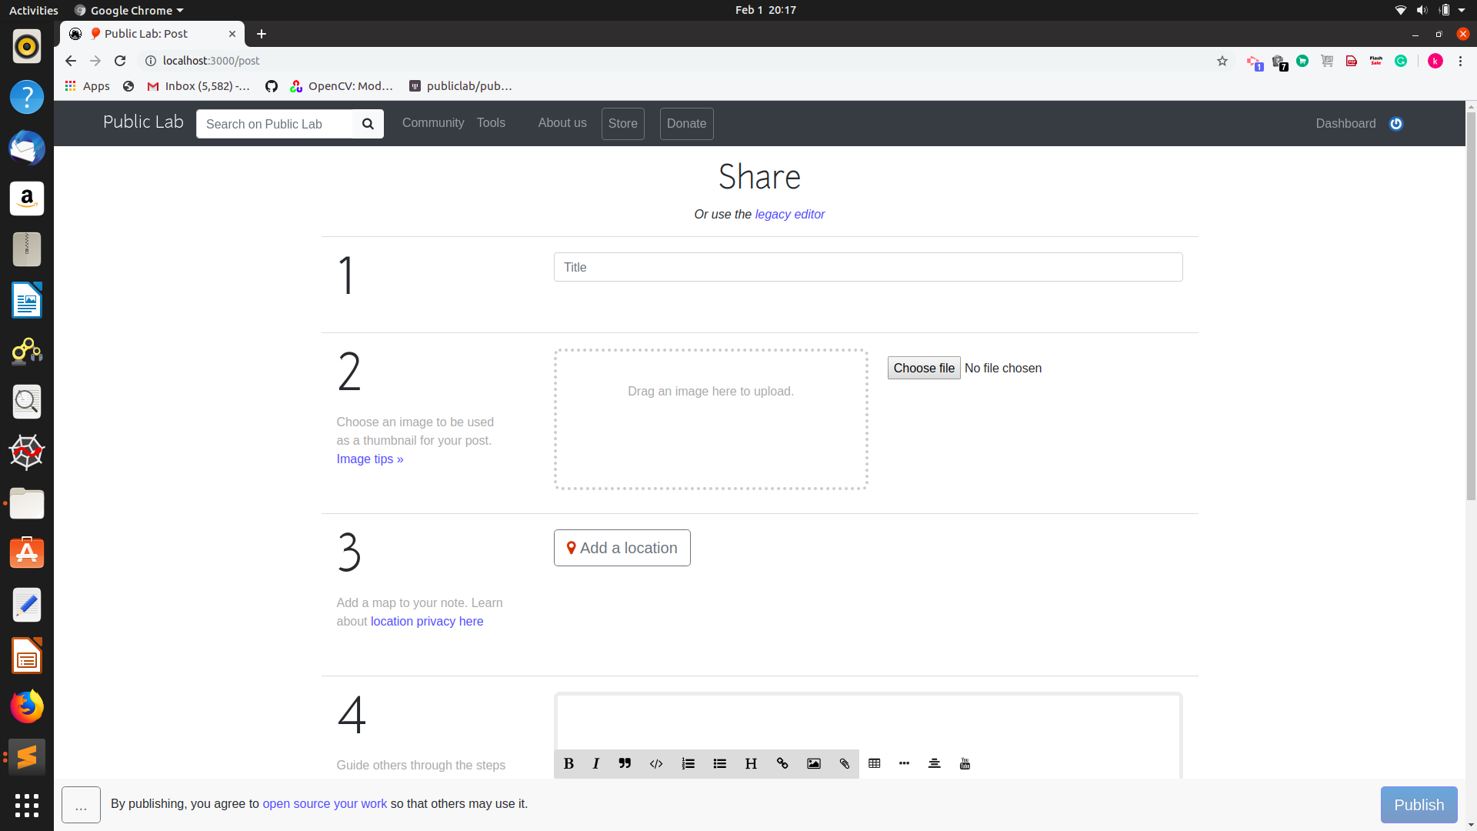
Task: Apply italic formatting in the editor
Action: pyautogui.click(x=596, y=763)
